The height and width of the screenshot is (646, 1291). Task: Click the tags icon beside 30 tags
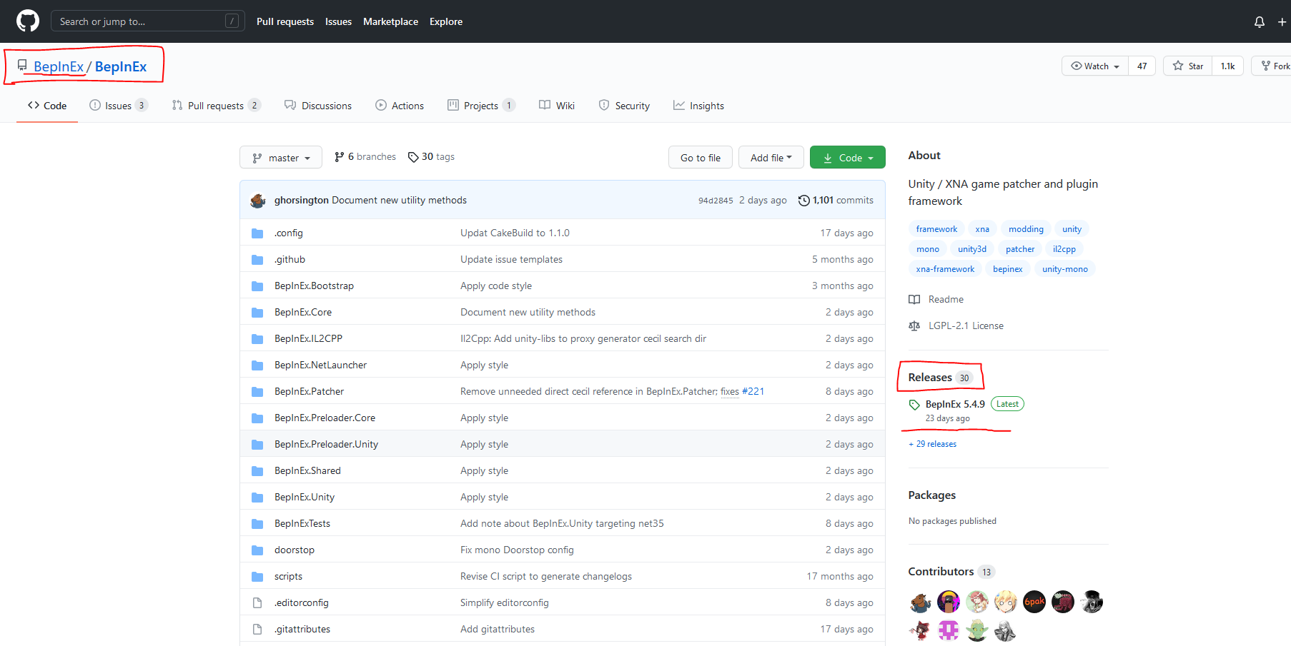(413, 157)
